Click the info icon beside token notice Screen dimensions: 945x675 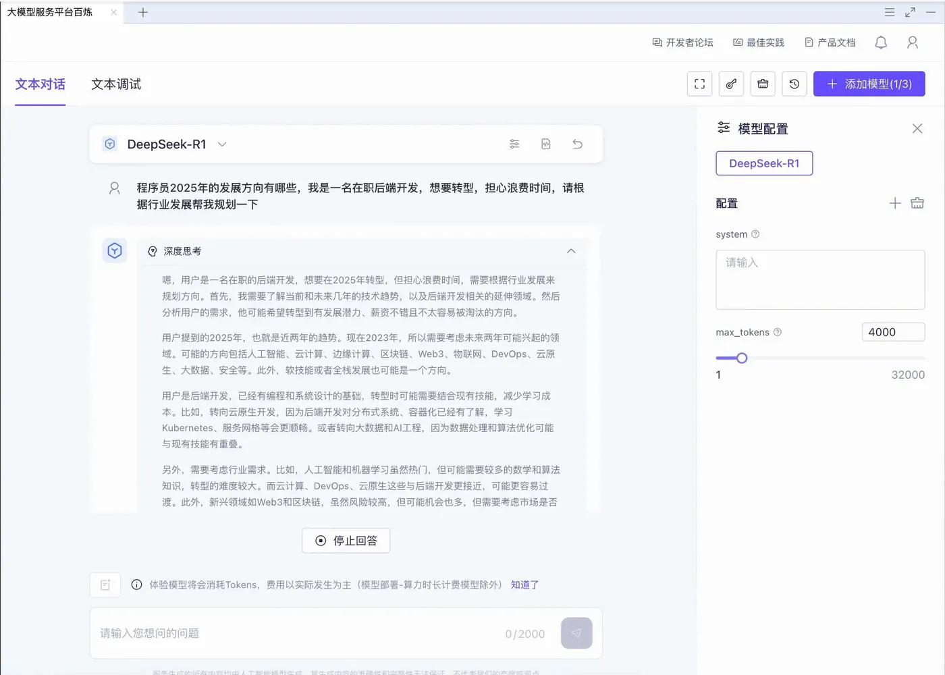(x=136, y=585)
